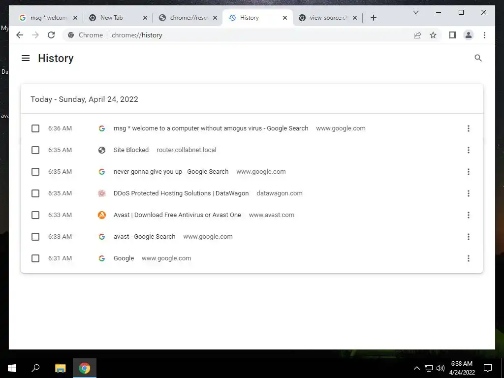504x378 pixels.
Task: Open actions menu for 6:31 AM Google entry
Action: click(x=469, y=258)
